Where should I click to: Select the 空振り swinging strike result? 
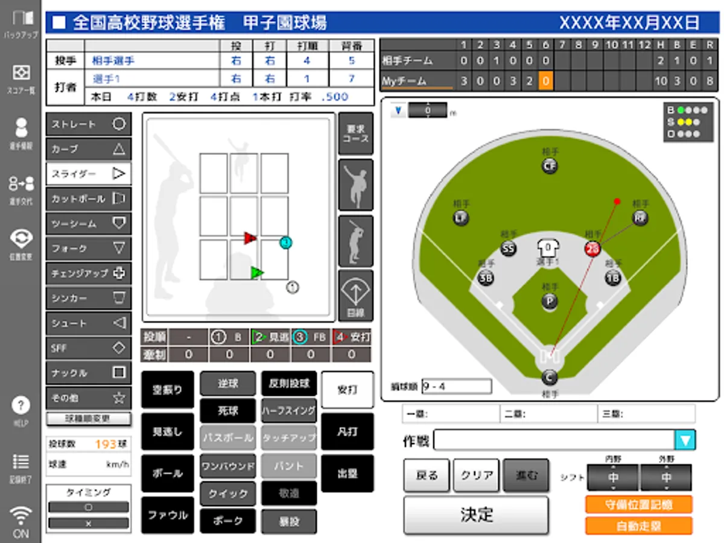tap(168, 390)
